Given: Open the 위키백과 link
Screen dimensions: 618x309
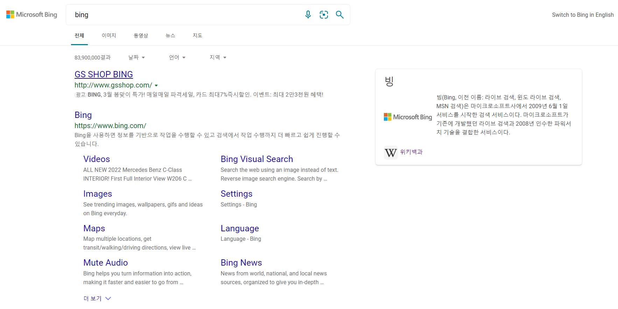Looking at the screenshot, I should point(411,152).
